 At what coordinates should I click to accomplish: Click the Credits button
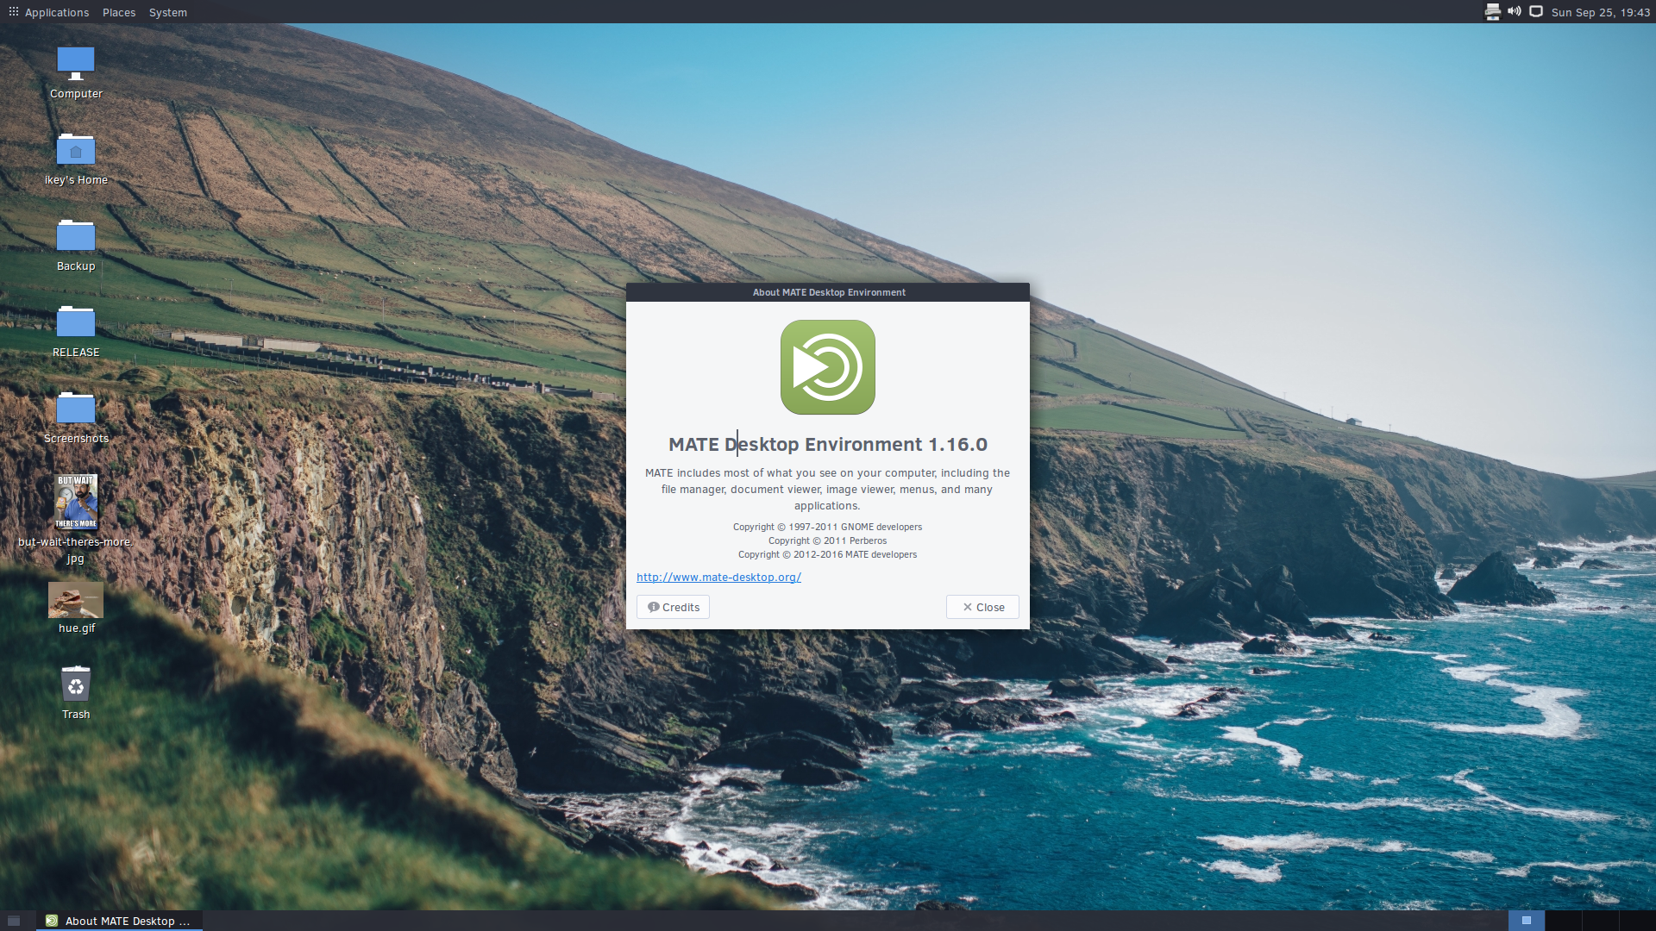(x=673, y=607)
